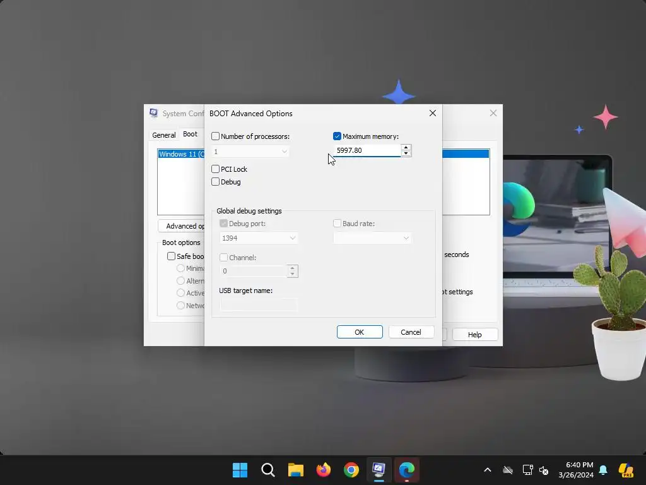
Task: Confirm with the OK button
Action: coord(360,332)
